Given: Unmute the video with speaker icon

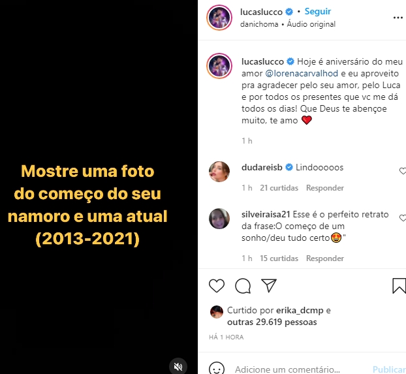Looking at the screenshot, I should coord(178,366).
